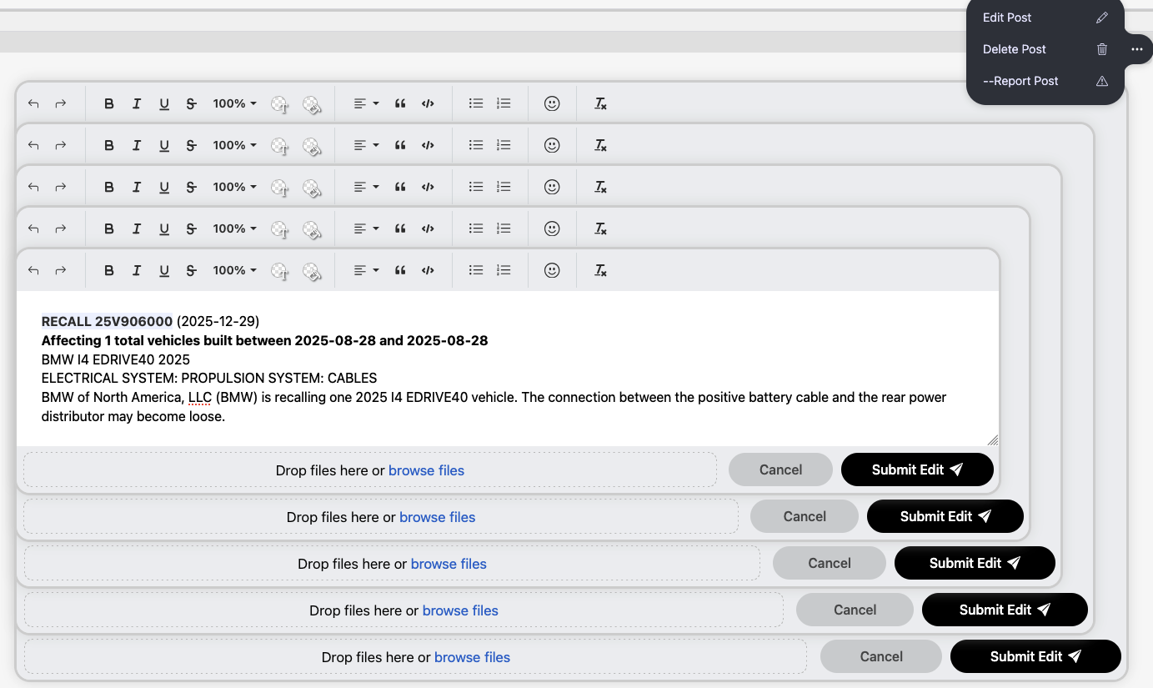Open the 100% font size dropdown above the recall text
The height and width of the screenshot is (688, 1153).
pyautogui.click(x=234, y=270)
